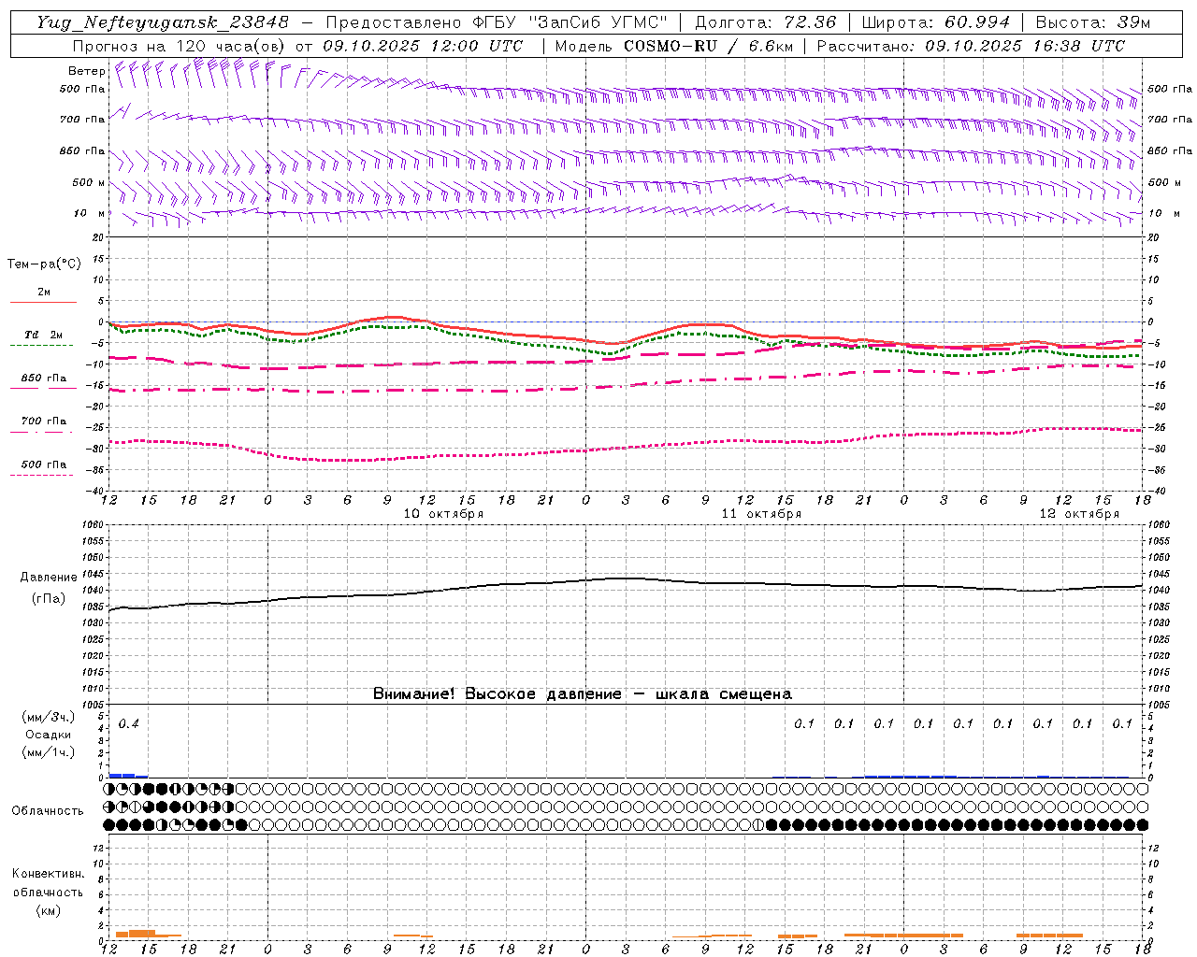Screen dimensions: 1197x957
Task: Click the 11 октября date label
Action: 761,514
